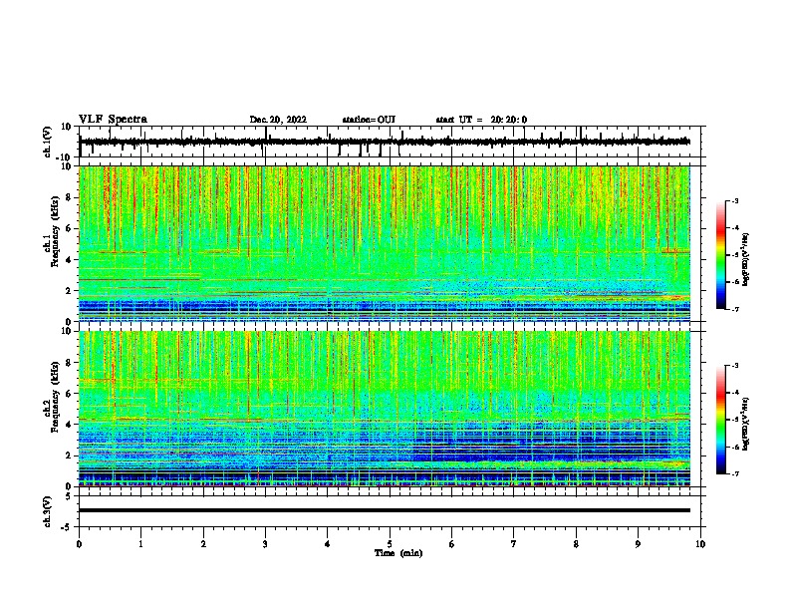Screen dimensions: 789x610
Task: Click time axis tick label '5'
Action: (x=390, y=544)
